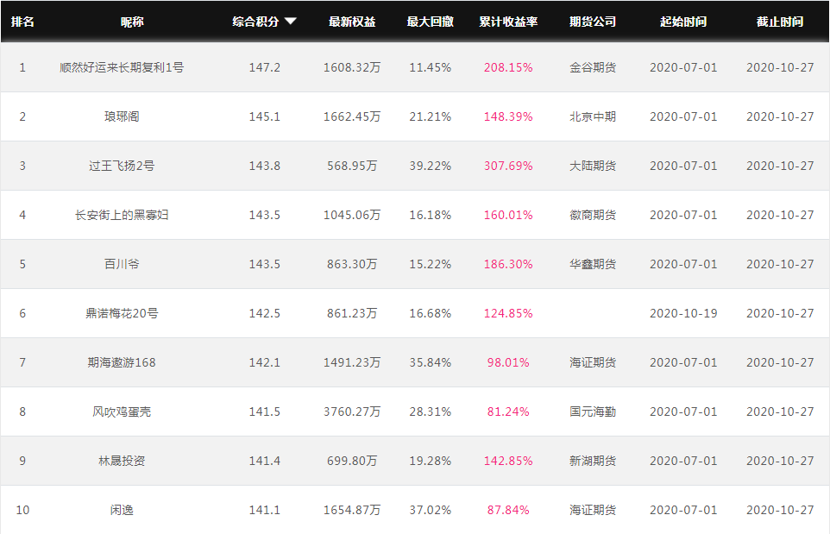Open 期海遨游168 profile

(x=122, y=362)
